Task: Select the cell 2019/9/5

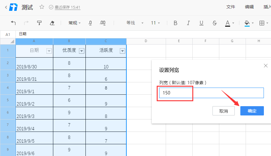Action: point(34,138)
